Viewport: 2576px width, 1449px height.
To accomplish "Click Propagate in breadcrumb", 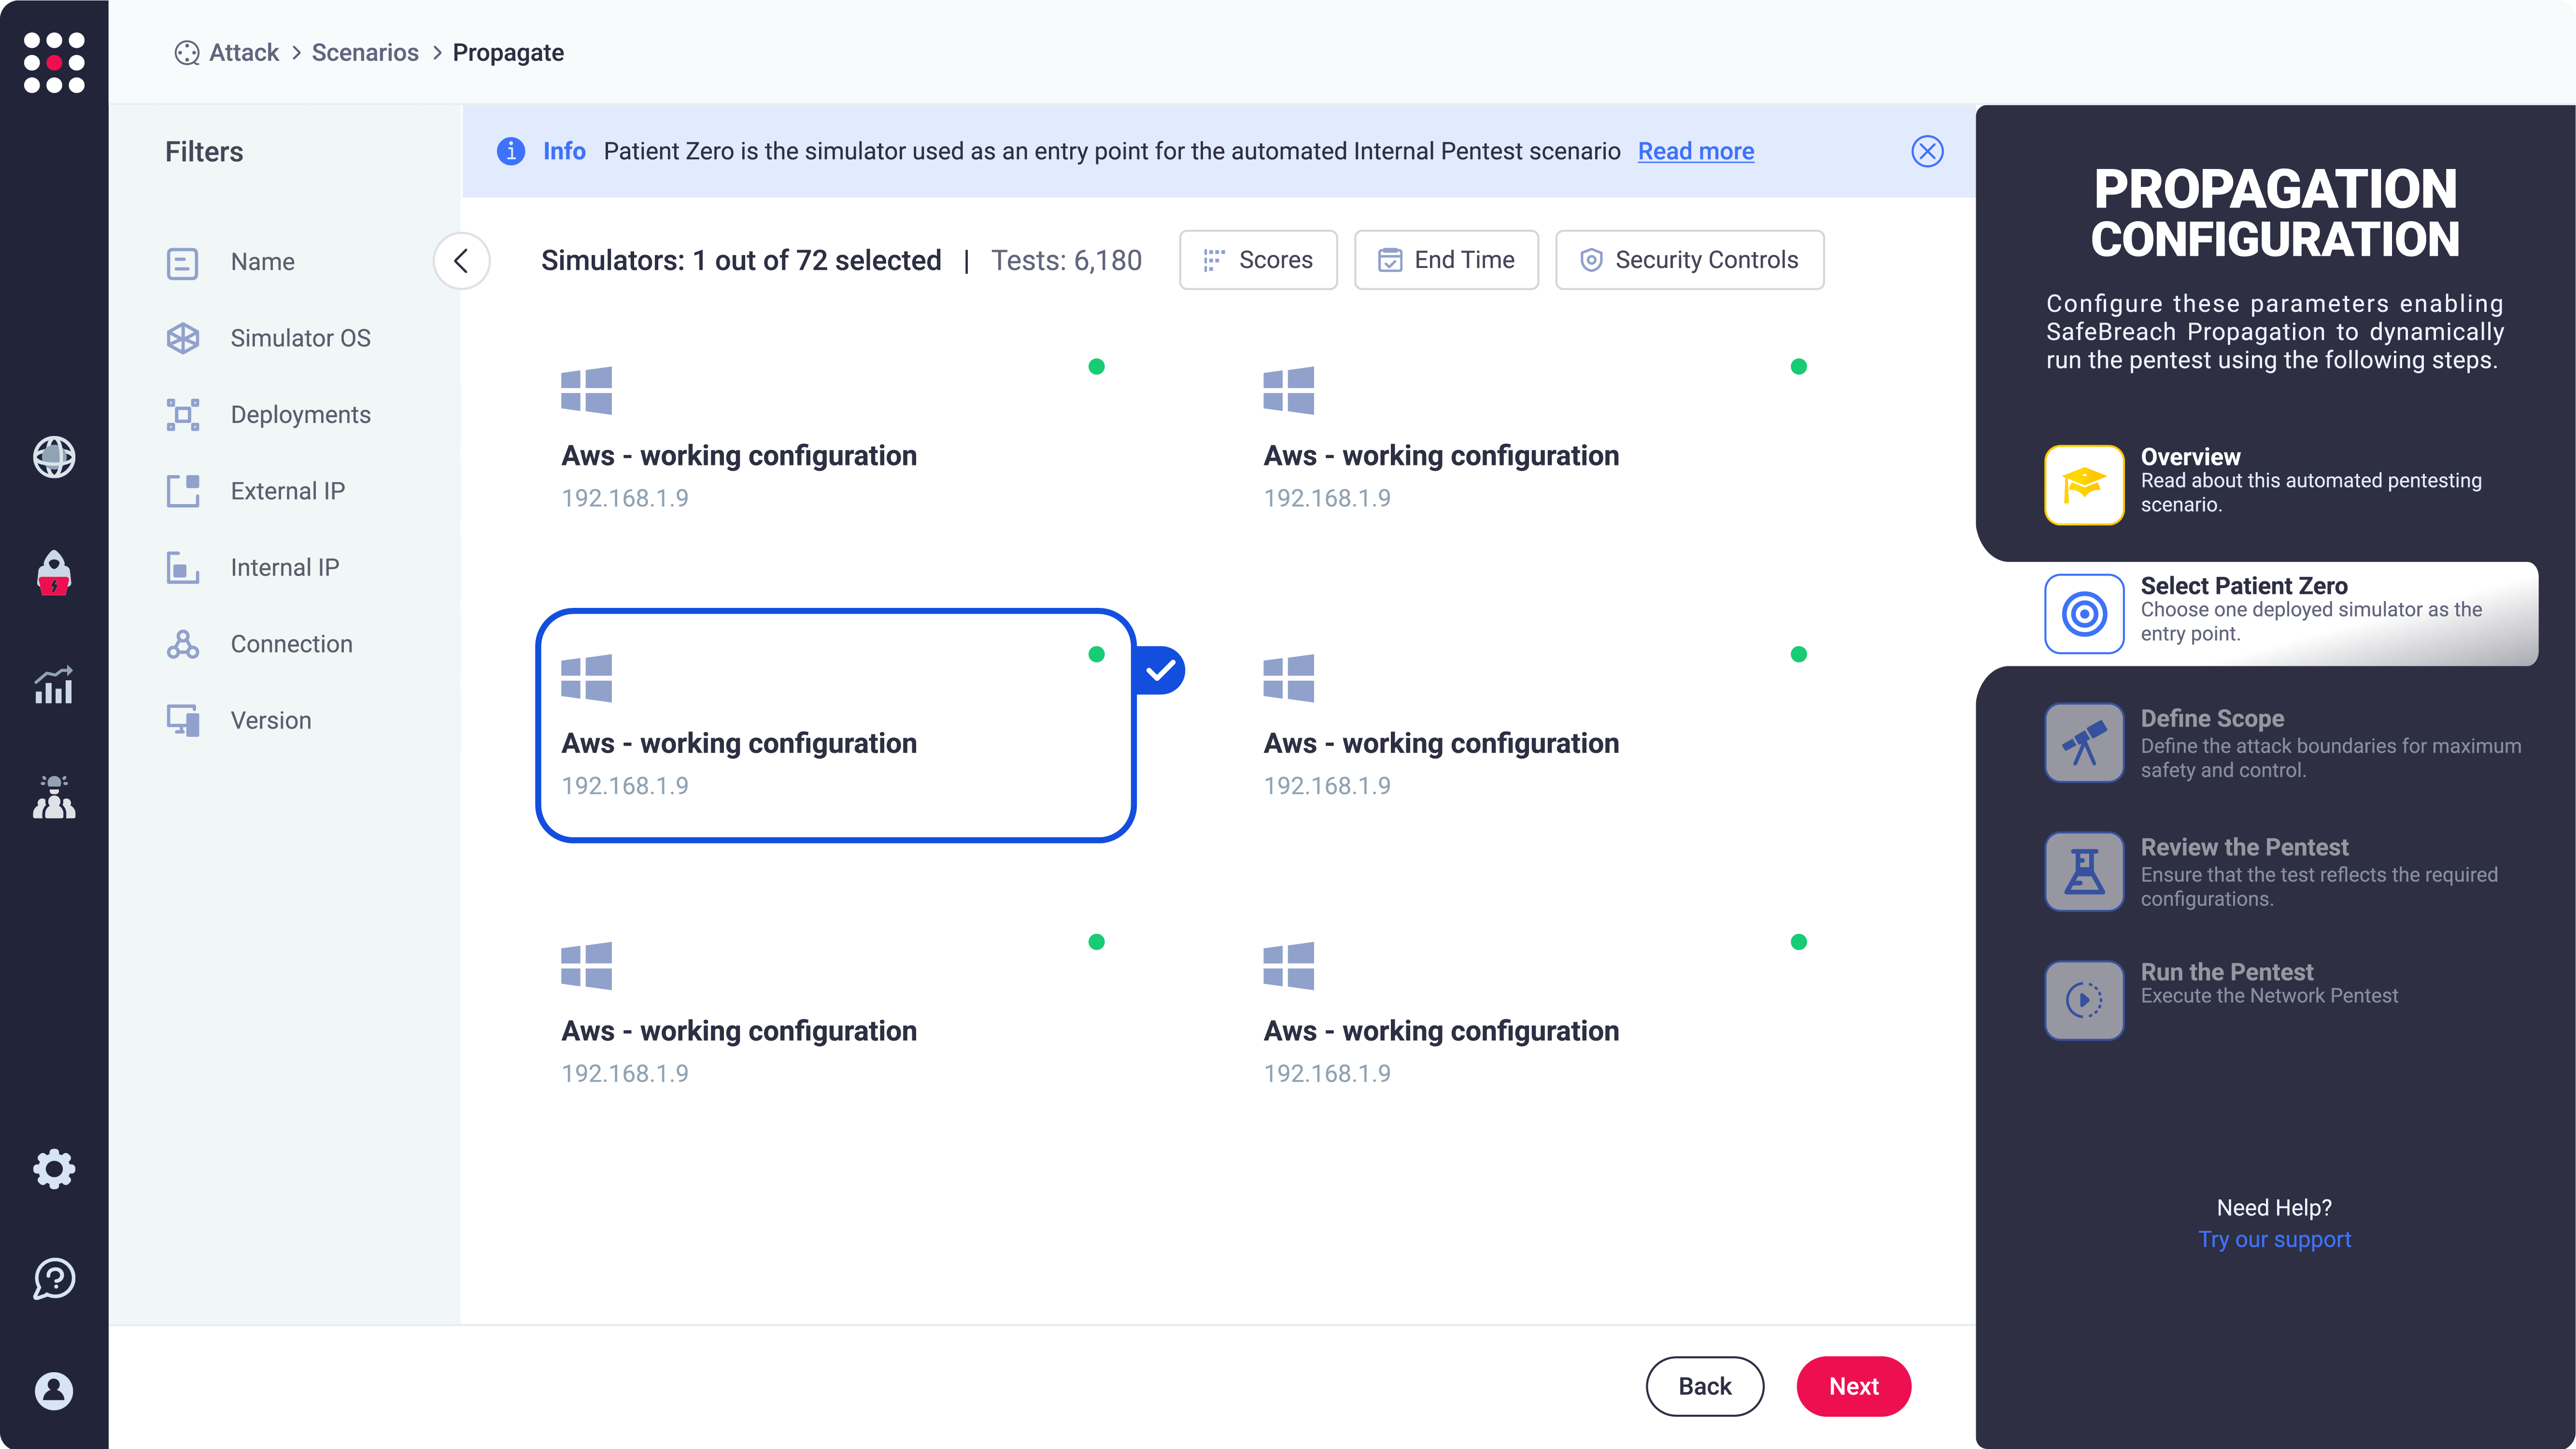I will [x=508, y=53].
